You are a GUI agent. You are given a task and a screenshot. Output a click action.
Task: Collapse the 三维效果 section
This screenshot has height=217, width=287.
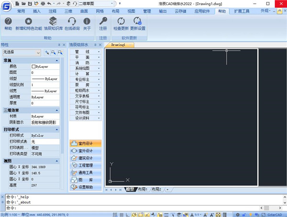tap(57, 110)
